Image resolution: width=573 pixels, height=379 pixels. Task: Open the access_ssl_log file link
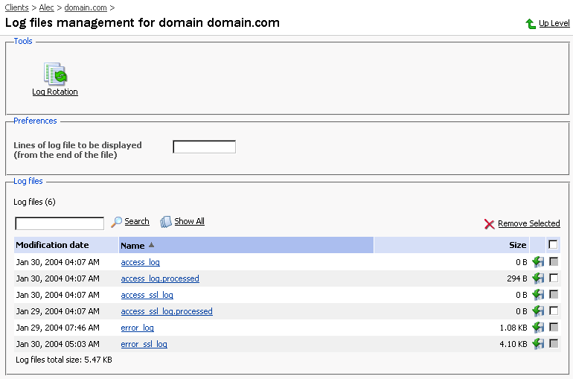147,295
